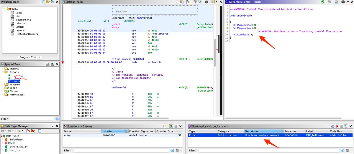
Task: Expand BuiltInTypes in the Data Type Manager
Action: 3,140
